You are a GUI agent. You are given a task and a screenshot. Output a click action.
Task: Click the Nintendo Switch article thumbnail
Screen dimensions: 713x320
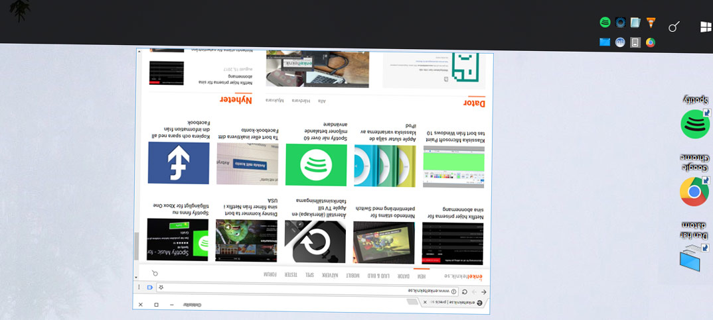pos(384,243)
